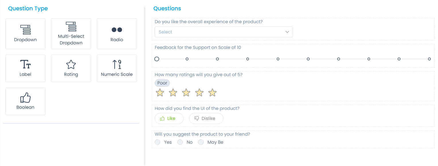Pick the highest point on the support feedback scale
Viewport: 438px width, 166px height.
tap(429, 59)
